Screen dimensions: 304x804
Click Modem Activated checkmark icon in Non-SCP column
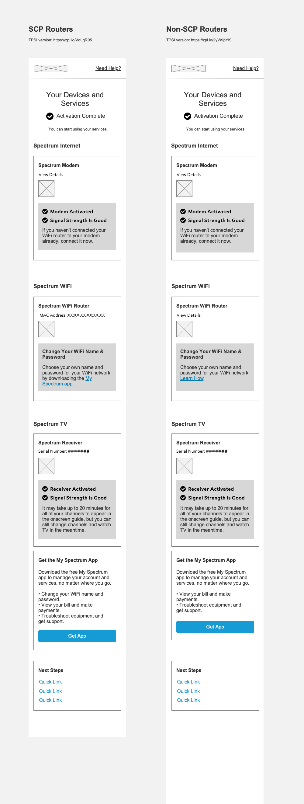(183, 212)
